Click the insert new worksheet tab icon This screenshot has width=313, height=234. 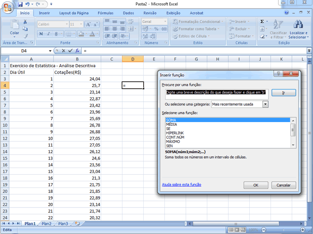tap(77, 223)
